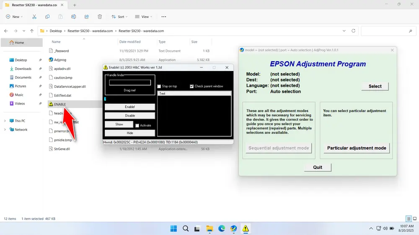Switch to details view icon in status bar
The height and width of the screenshot is (235, 419).
pos(409,219)
